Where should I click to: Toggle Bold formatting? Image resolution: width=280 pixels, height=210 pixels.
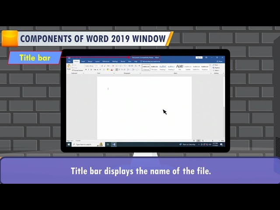click(x=86, y=70)
